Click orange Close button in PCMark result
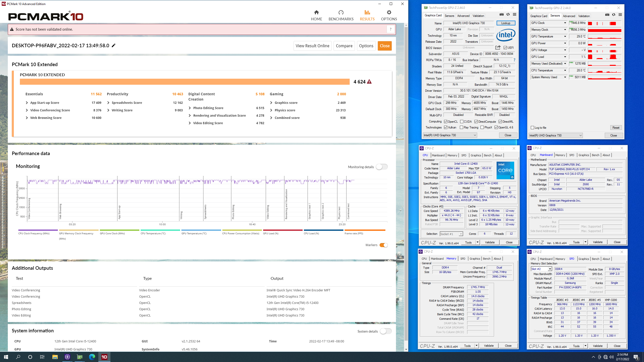 384,46
